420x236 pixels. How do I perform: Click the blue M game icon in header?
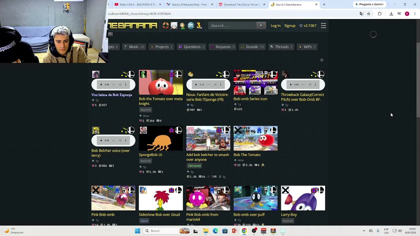click(191, 26)
